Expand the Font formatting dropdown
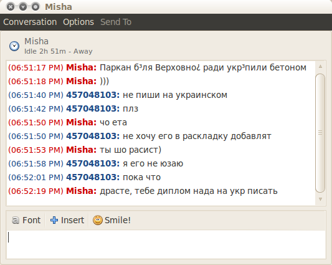Screen dimensions: 332x265 (x=26, y=220)
